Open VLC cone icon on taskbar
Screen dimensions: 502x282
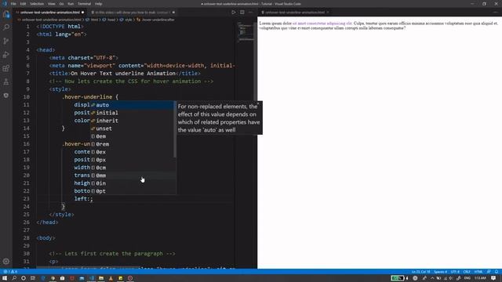tap(111, 279)
